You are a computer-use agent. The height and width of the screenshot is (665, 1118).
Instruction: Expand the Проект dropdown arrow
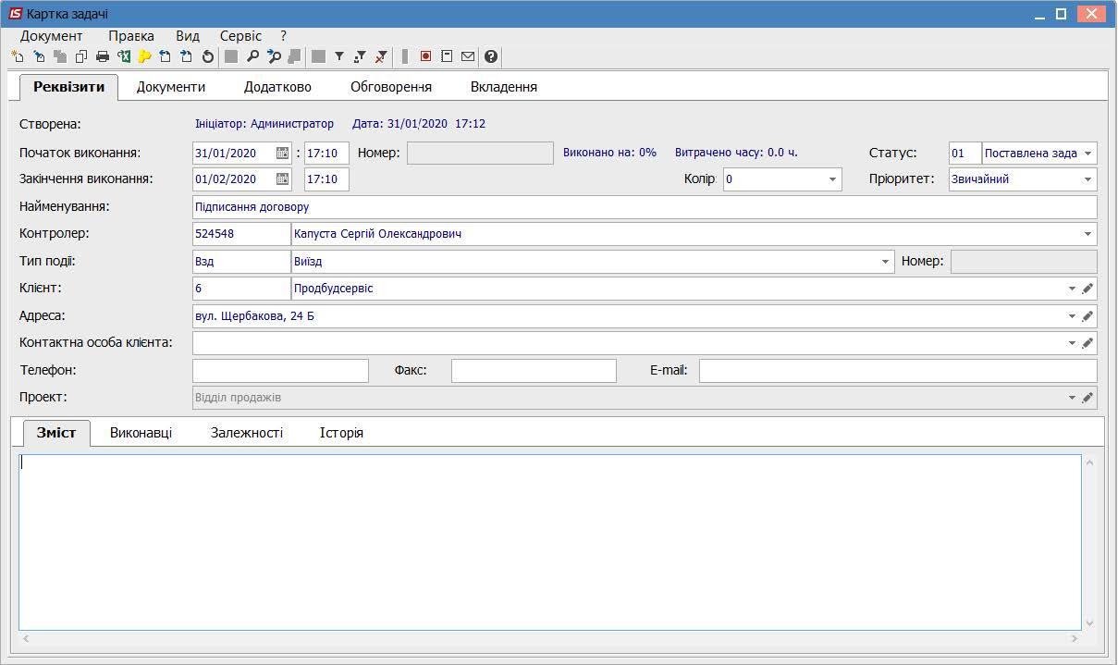[1072, 398]
